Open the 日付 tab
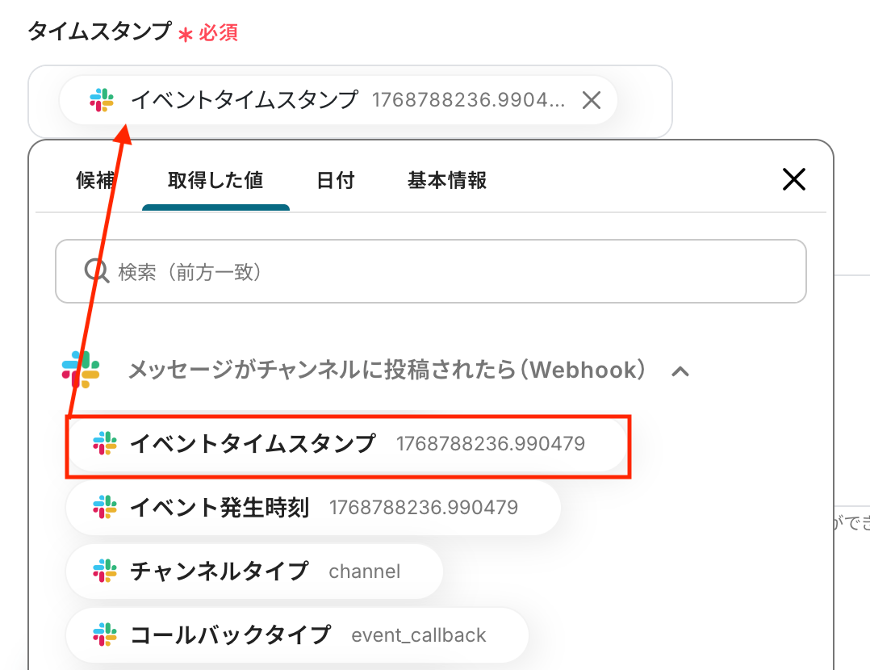This screenshot has height=670, width=870. (335, 180)
